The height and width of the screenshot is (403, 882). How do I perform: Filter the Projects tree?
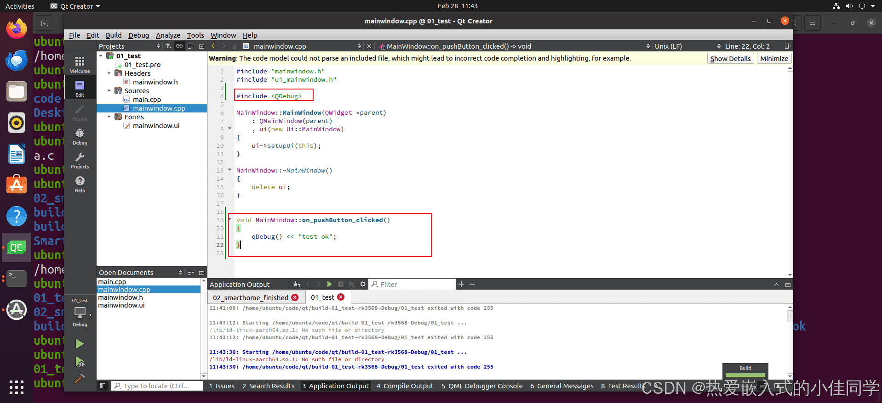pos(168,46)
